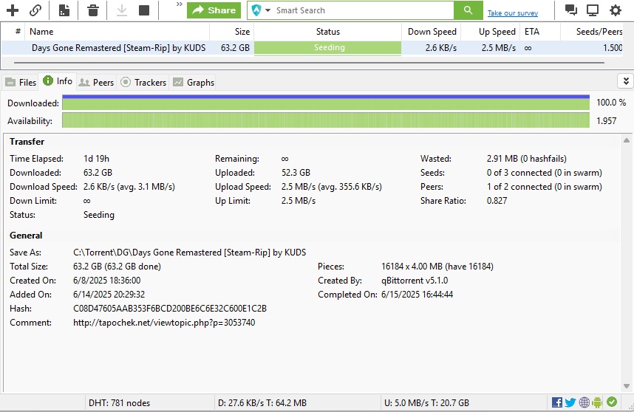This screenshot has width=634, height=412.
Task: Select the Days Gone Remastered torrent row
Action: tap(311, 48)
